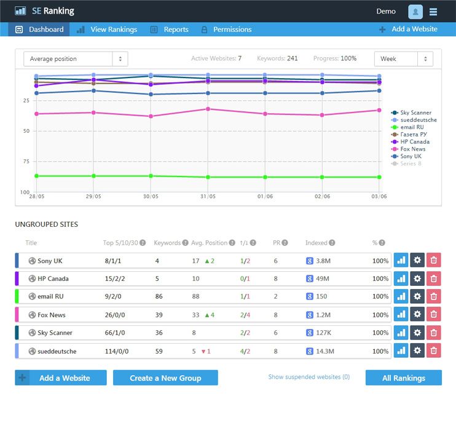Click the globe icon beside email RU
Image resolution: width=456 pixels, height=439 pixels.
[32, 296]
